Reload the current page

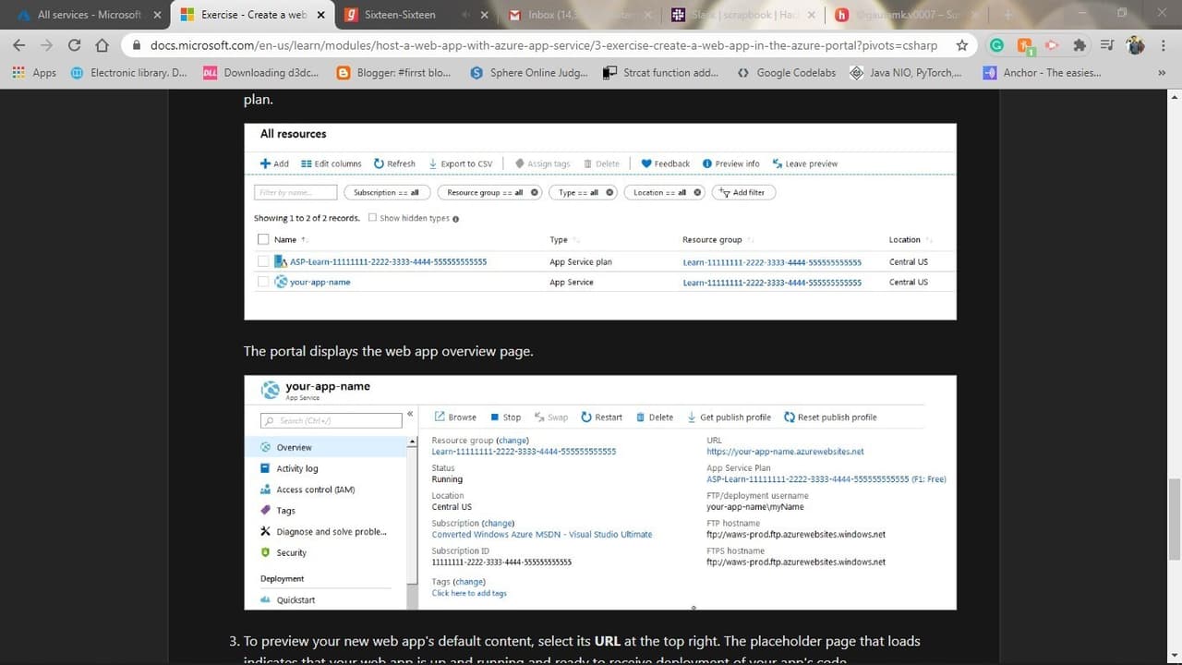point(75,45)
